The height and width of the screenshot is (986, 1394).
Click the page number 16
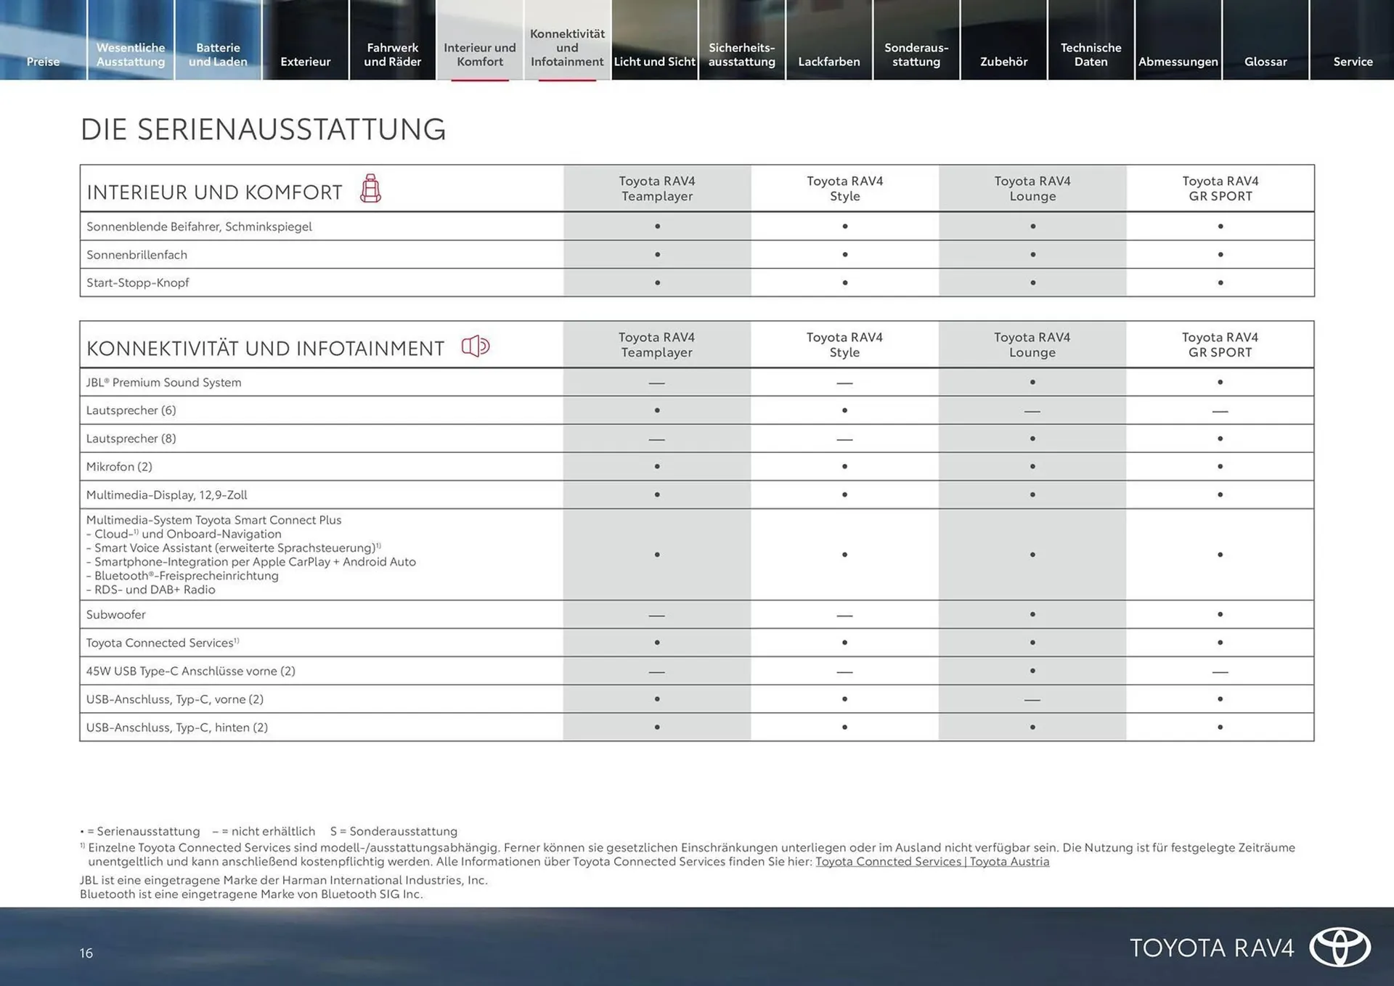[86, 953]
